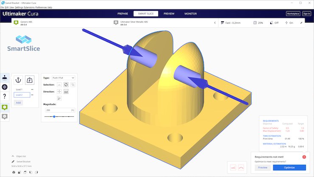This screenshot has height=177, width=314.
Task: Select the anchor boundary condition icon
Action: click(18, 80)
